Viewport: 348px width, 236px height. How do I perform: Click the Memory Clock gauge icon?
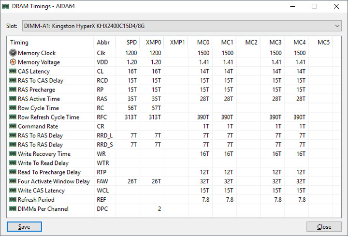[13, 53]
